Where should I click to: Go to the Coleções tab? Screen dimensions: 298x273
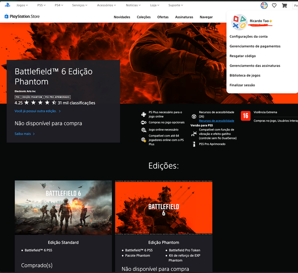[144, 17]
